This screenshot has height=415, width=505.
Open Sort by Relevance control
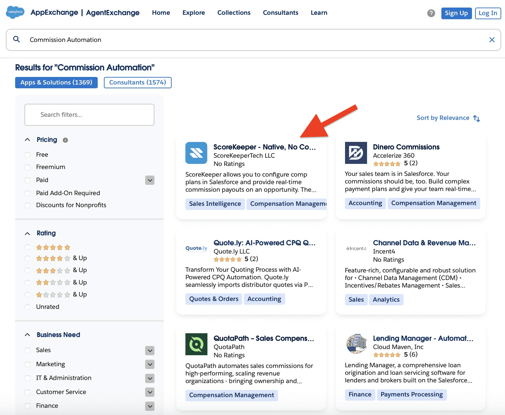tap(447, 118)
